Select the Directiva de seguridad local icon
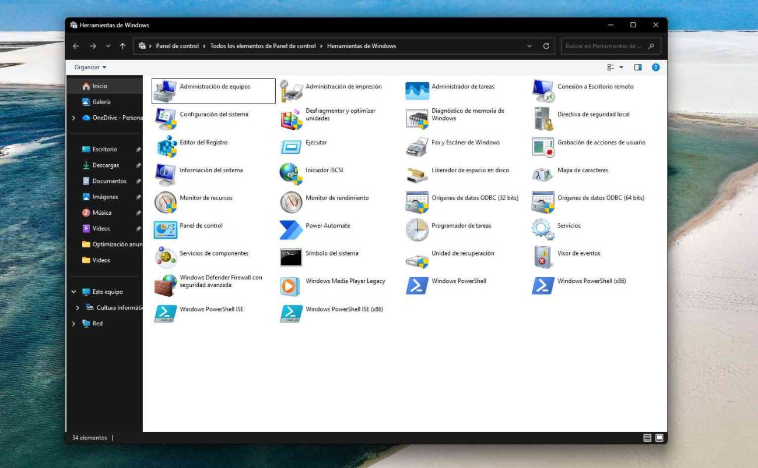This screenshot has height=468, width=758. click(543, 119)
